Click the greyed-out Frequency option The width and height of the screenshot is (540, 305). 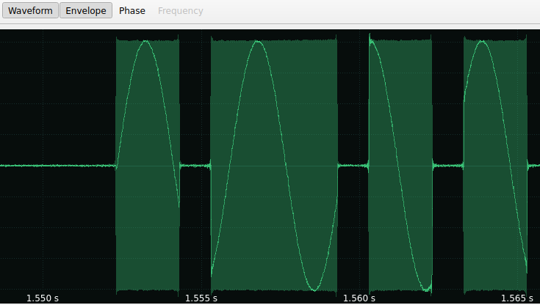[181, 11]
